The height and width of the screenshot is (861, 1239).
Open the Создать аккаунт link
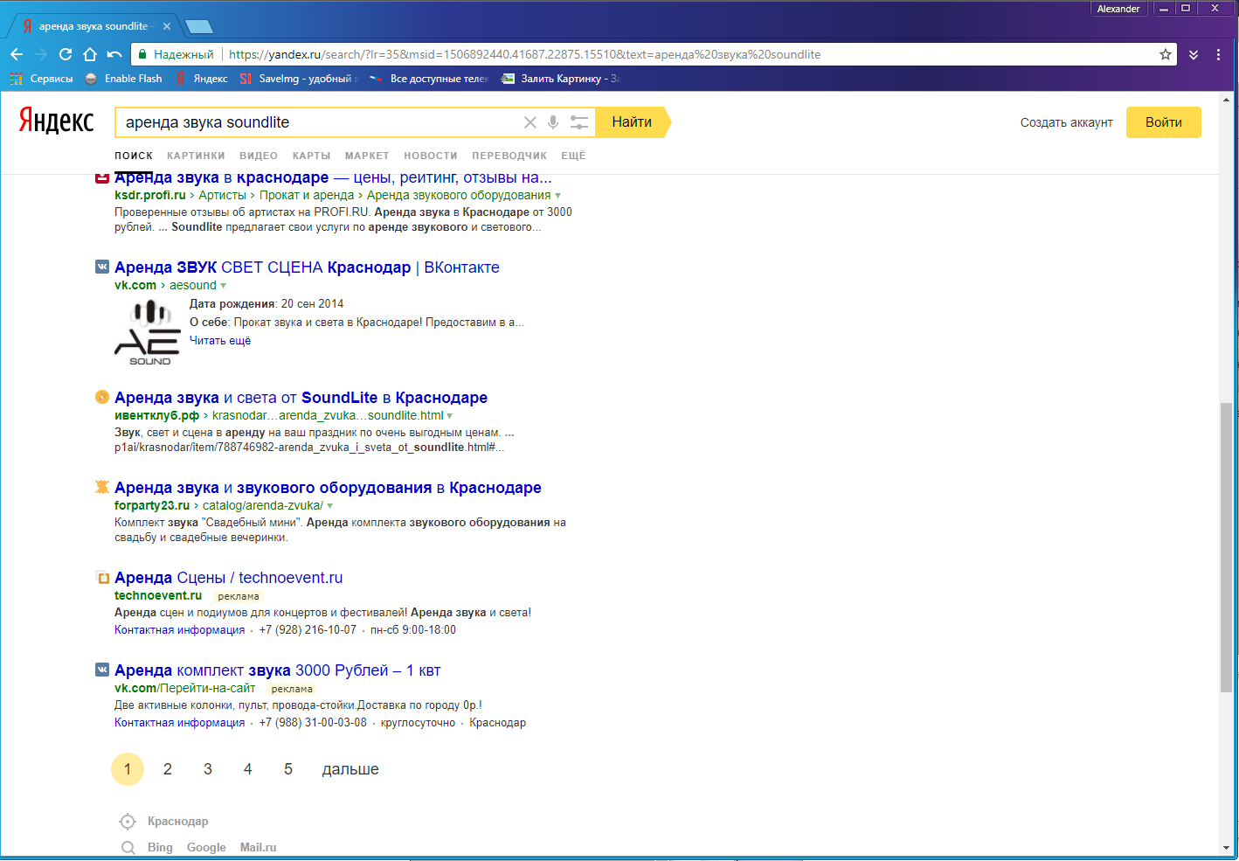(x=1067, y=122)
